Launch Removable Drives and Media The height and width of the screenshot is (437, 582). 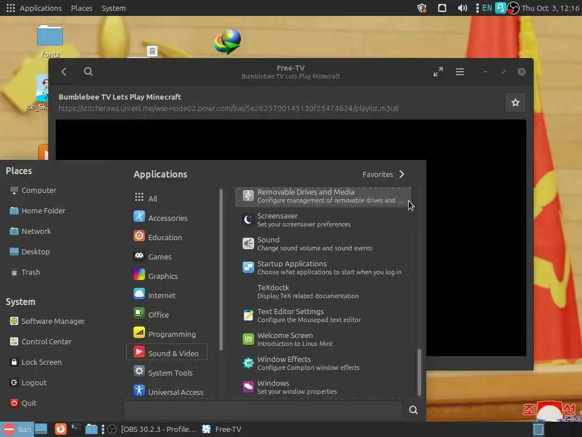click(x=323, y=196)
